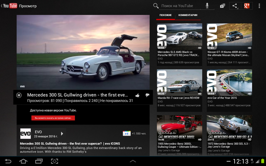This screenshot has height=166, width=266.
Task: Click the Google +1 button
Action: point(126,134)
